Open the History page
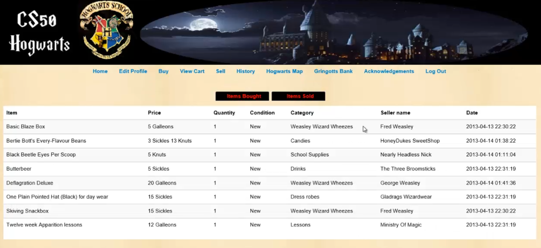Viewport: 541px width, 248px height. [x=246, y=71]
